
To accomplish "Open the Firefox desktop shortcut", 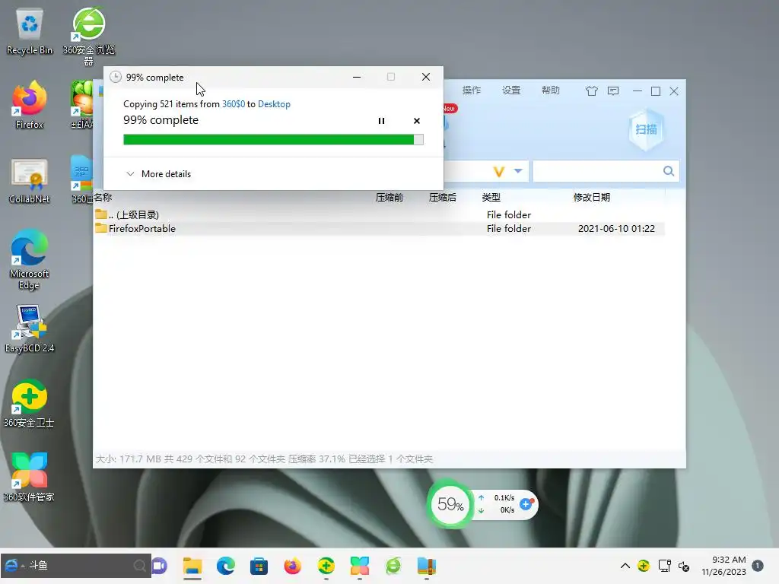I will (30, 105).
